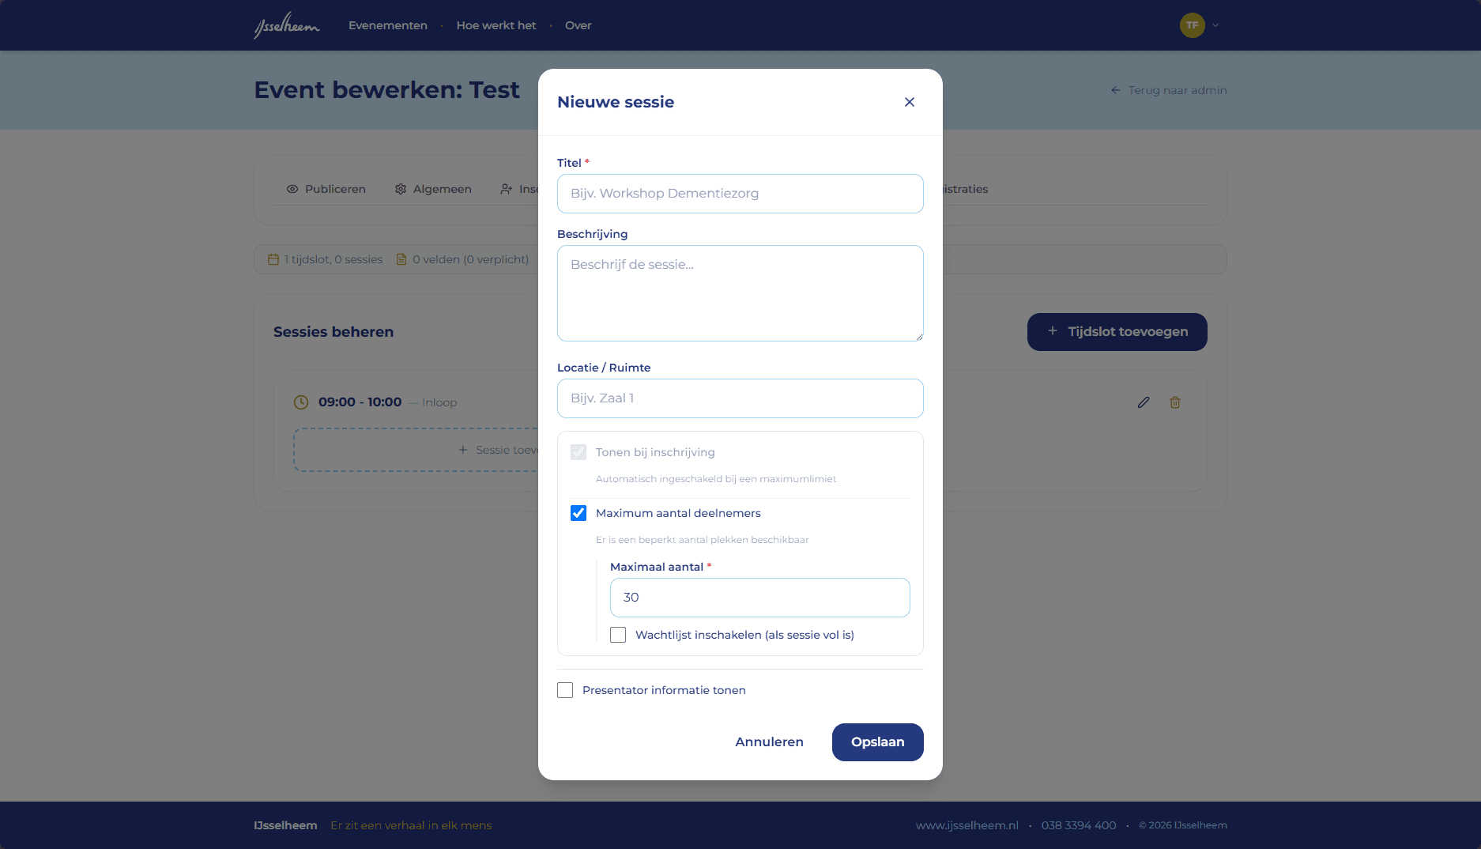Viewport: 1481px width, 849px height.
Task: Click the Nieuwe sessie dialog title
Action: click(616, 102)
